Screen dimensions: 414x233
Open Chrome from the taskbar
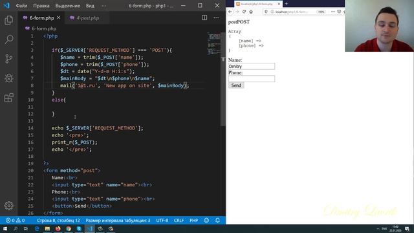pyautogui.click(x=69, y=228)
